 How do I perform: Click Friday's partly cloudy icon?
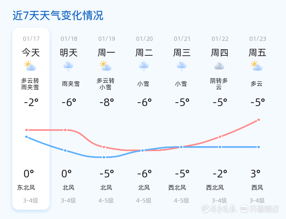(x=257, y=66)
